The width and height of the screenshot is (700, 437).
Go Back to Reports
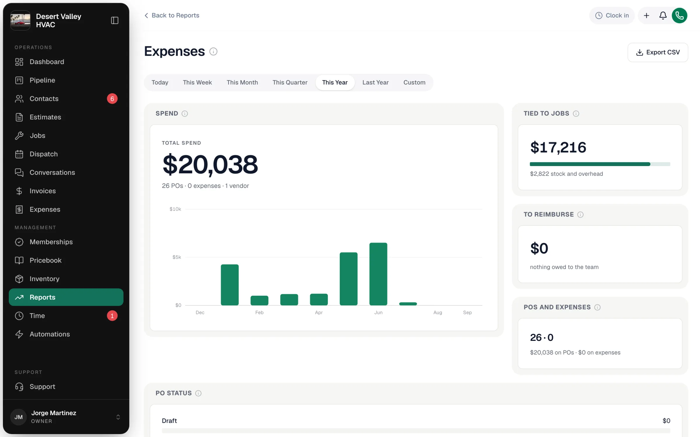172,15
